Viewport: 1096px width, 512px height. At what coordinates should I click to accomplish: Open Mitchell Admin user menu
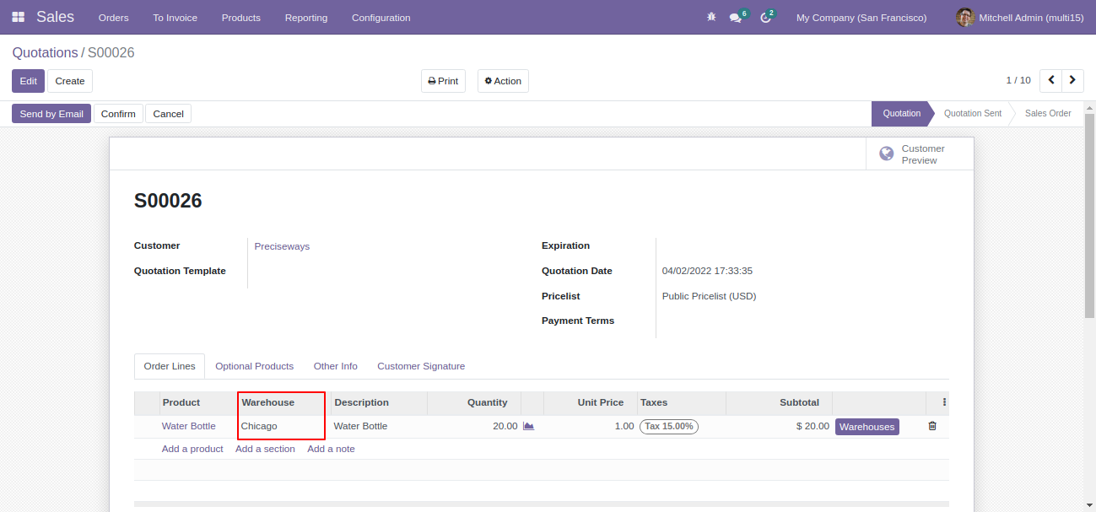(1019, 18)
